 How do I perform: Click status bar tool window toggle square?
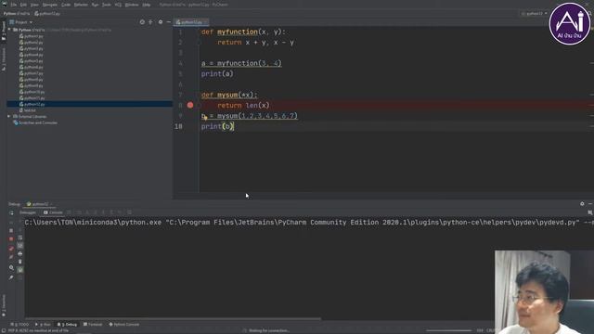[x=4, y=330]
